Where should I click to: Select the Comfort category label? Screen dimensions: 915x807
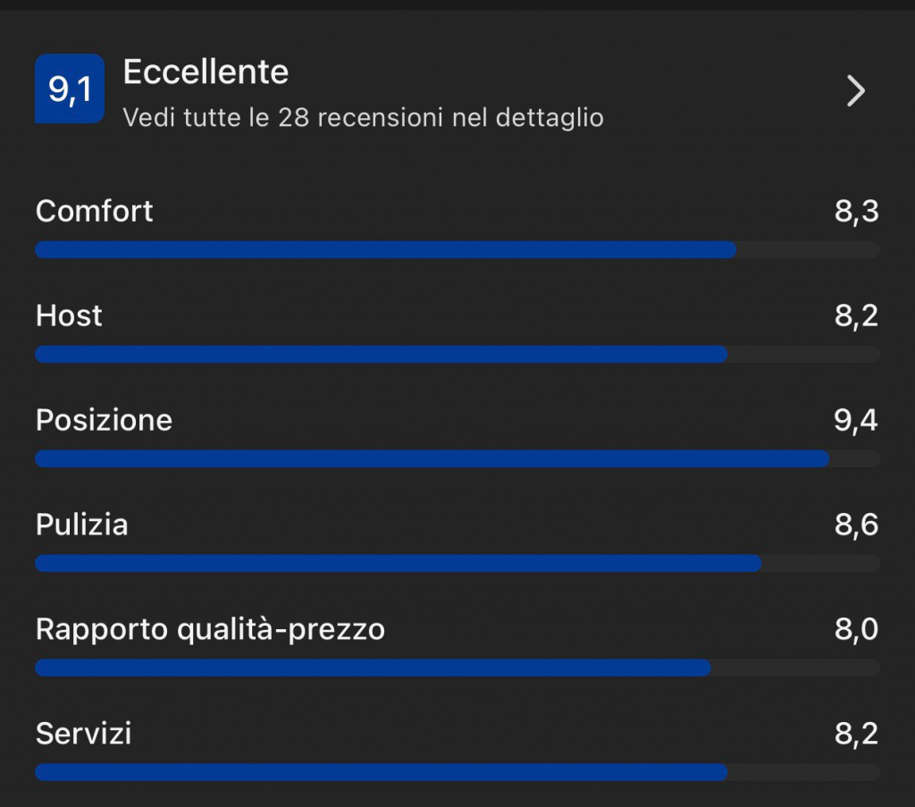coord(95,211)
